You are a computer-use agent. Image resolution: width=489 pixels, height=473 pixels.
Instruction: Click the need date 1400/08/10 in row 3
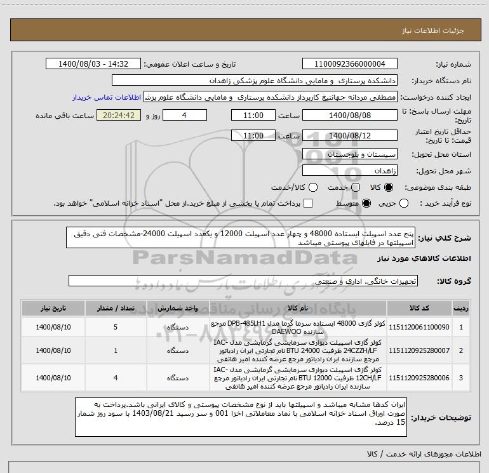[53, 378]
